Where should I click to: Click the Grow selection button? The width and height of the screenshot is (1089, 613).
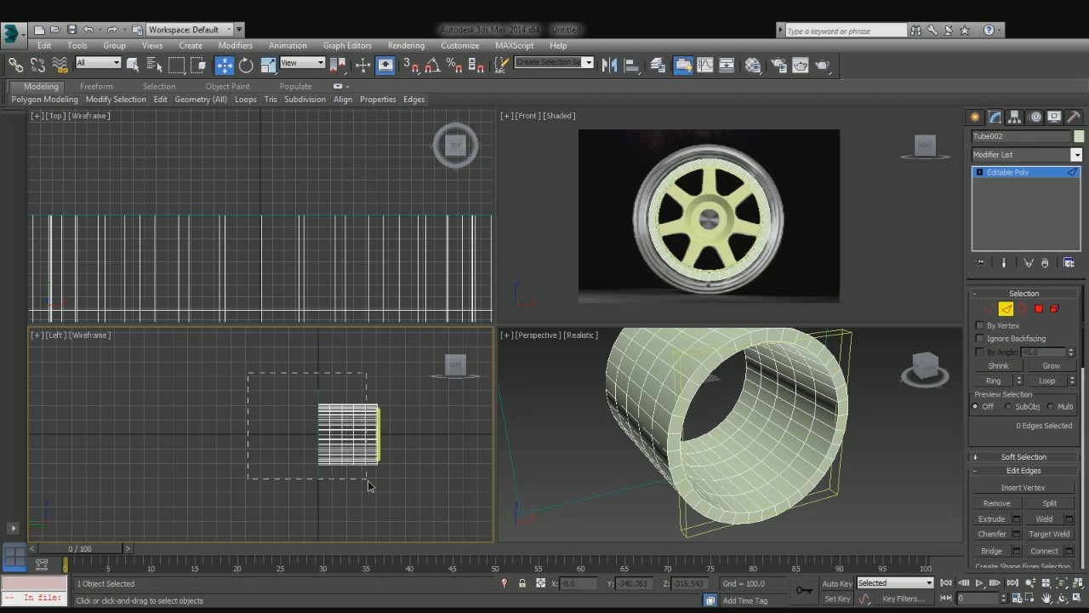pos(1051,366)
